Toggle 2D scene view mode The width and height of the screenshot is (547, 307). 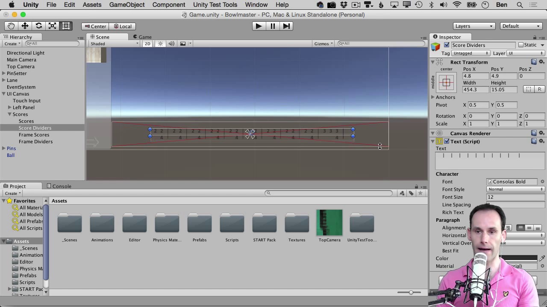[x=147, y=43]
